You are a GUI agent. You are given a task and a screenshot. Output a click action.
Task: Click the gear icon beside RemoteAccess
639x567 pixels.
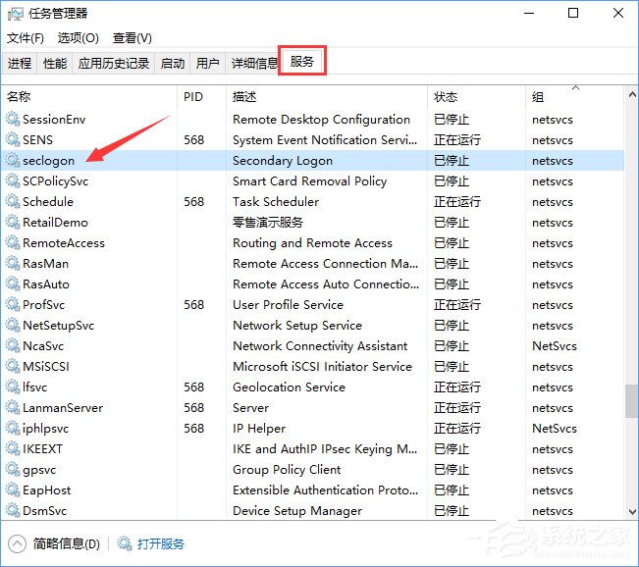pos(13,242)
